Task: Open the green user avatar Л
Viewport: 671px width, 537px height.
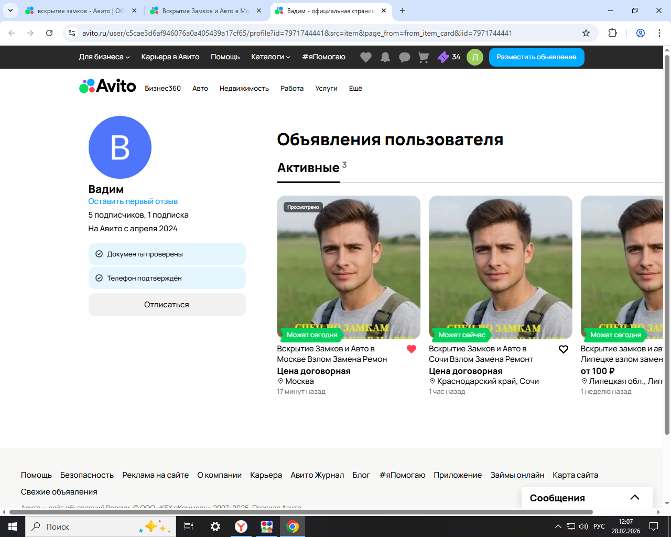Action: (x=475, y=57)
